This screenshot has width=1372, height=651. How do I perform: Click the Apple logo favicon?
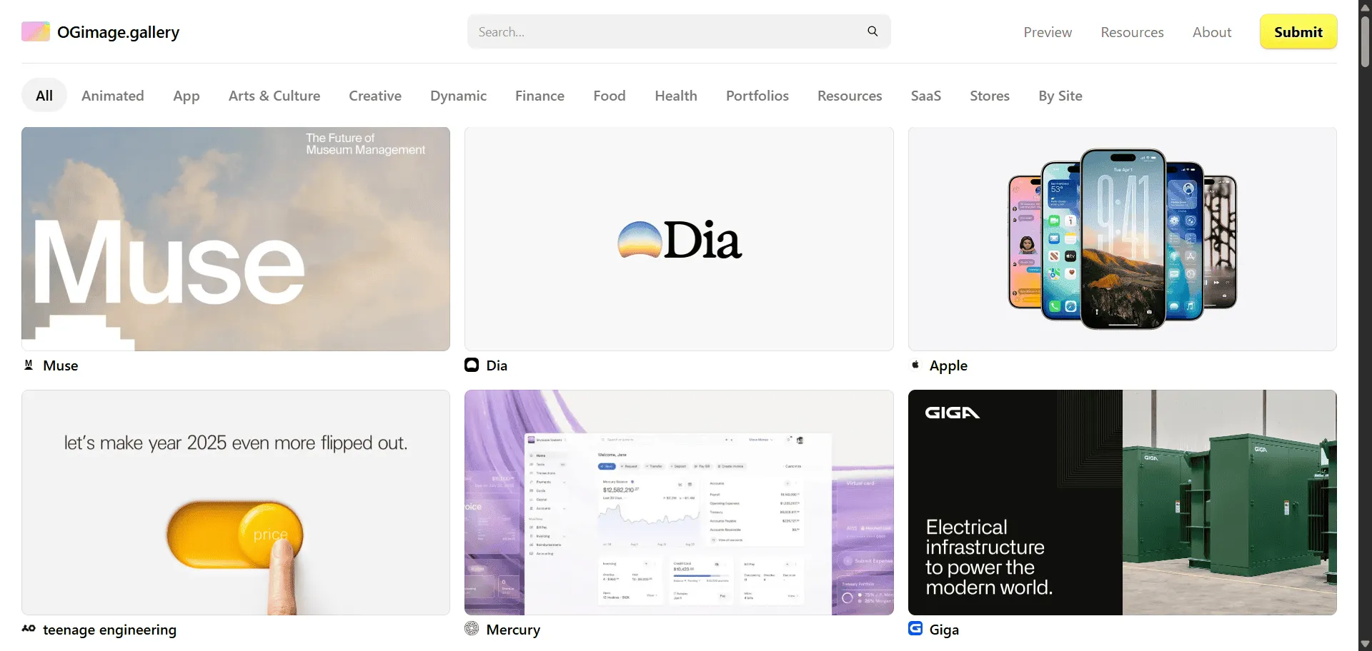pyautogui.click(x=915, y=365)
